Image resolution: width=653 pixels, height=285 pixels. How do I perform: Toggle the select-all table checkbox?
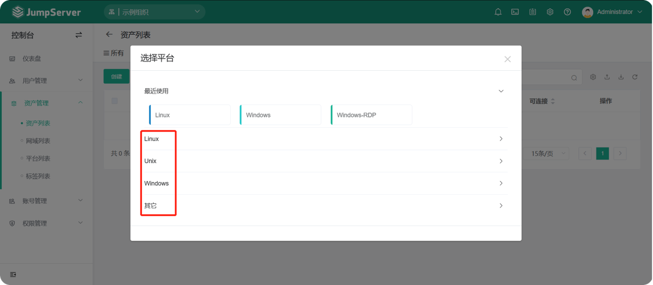tap(114, 101)
